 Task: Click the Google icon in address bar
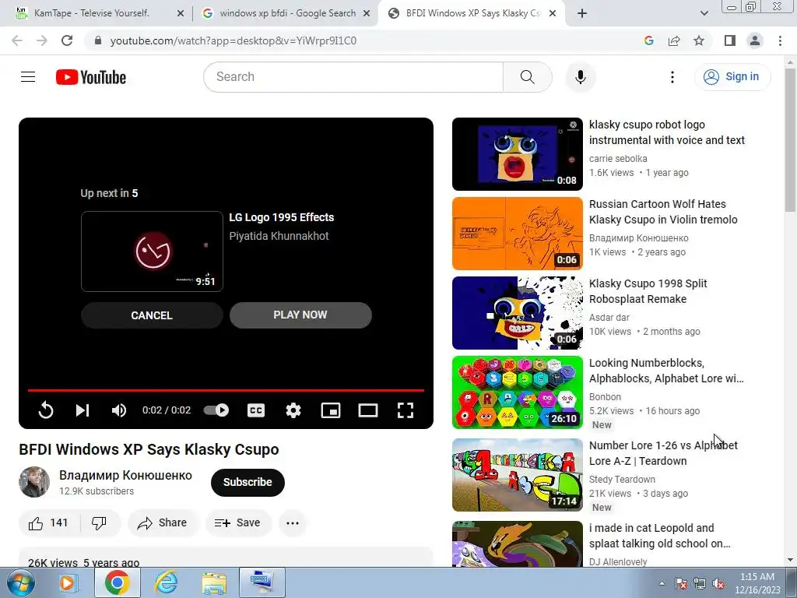(648, 40)
